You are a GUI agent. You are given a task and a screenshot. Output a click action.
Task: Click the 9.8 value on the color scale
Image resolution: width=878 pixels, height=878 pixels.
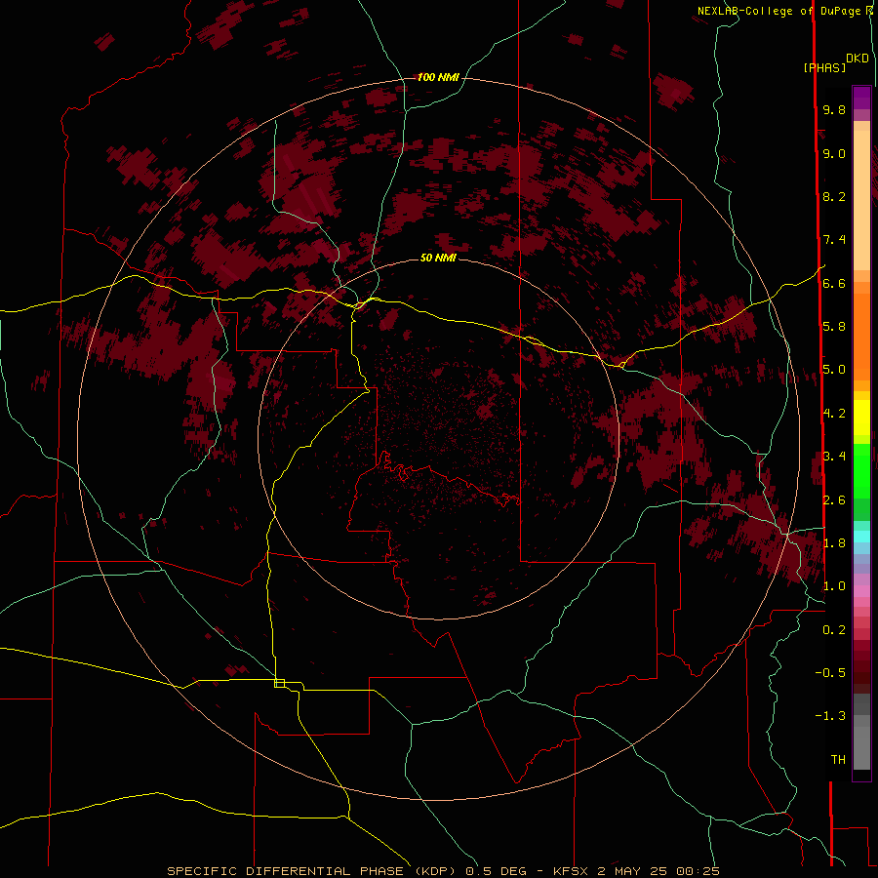834,109
